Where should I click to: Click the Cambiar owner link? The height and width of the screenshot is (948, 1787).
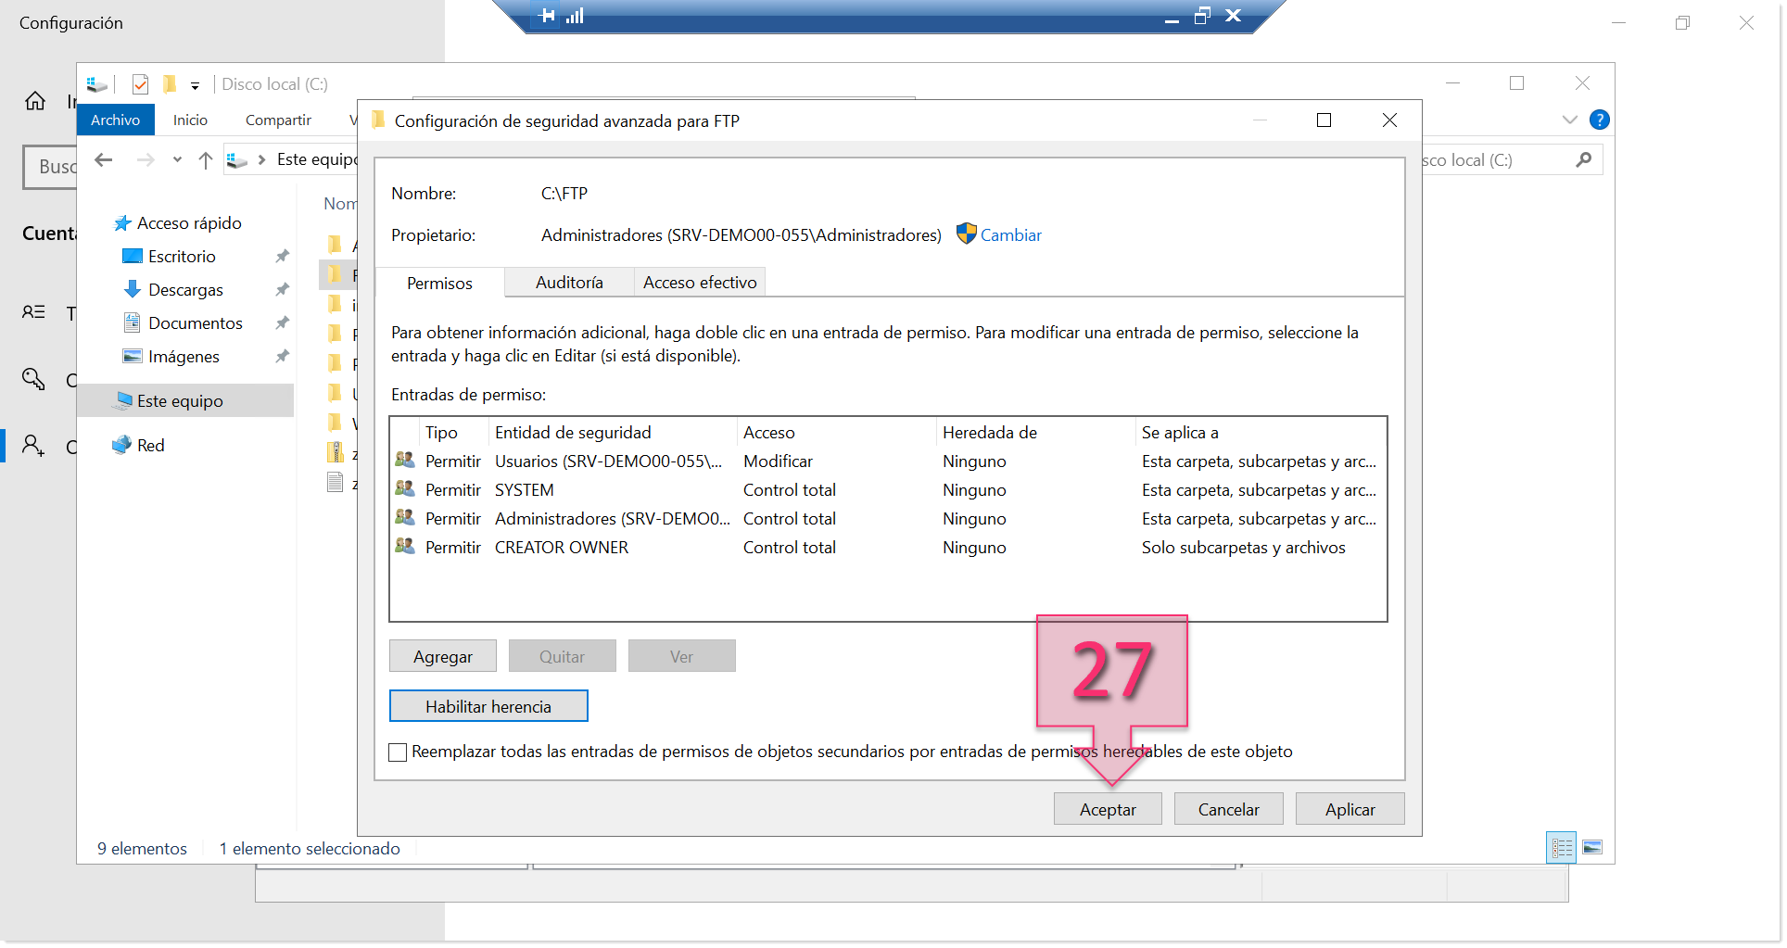tap(1010, 235)
